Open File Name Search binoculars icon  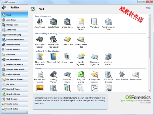[40, 39]
